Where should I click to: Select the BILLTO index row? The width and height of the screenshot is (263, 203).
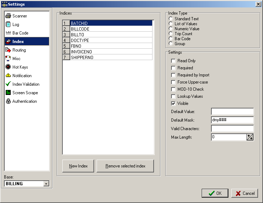tap(111, 34)
